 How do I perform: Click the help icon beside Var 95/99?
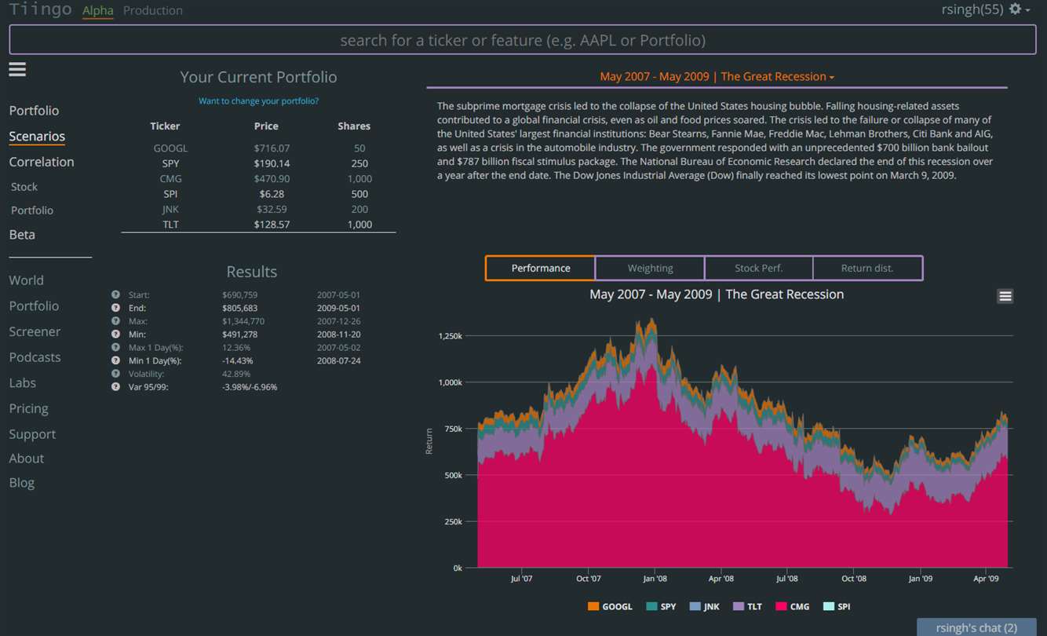tap(115, 387)
